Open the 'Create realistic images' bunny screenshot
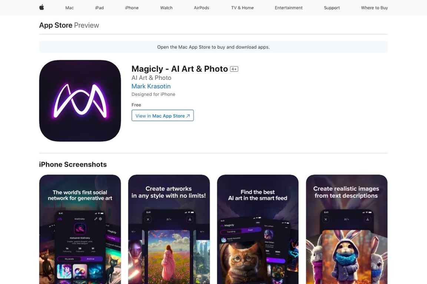427x284 pixels. point(347,229)
